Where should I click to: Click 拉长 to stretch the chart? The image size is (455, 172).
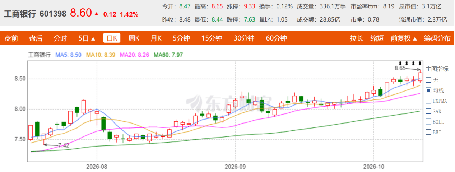click(357, 38)
